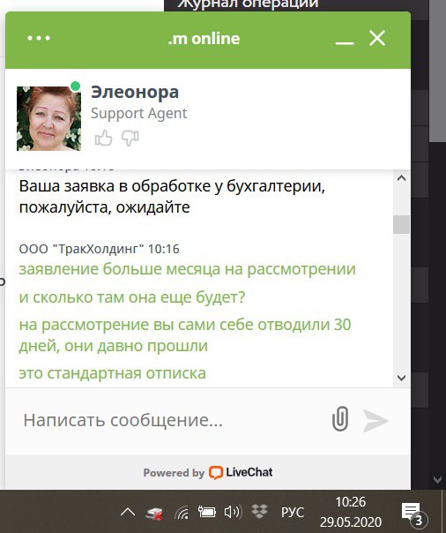This screenshot has width=446, height=533.
Task: Rate agent Элеонора with thumbs up
Action: pyautogui.click(x=103, y=138)
